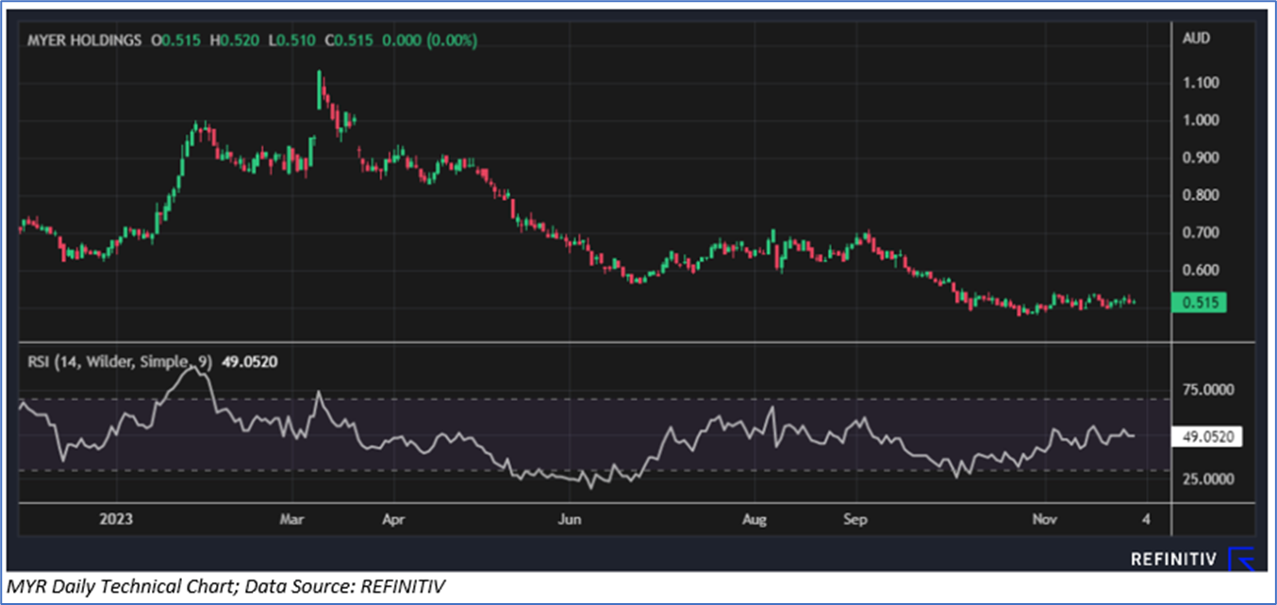Click the 0.600 price axis label

(x=1201, y=270)
